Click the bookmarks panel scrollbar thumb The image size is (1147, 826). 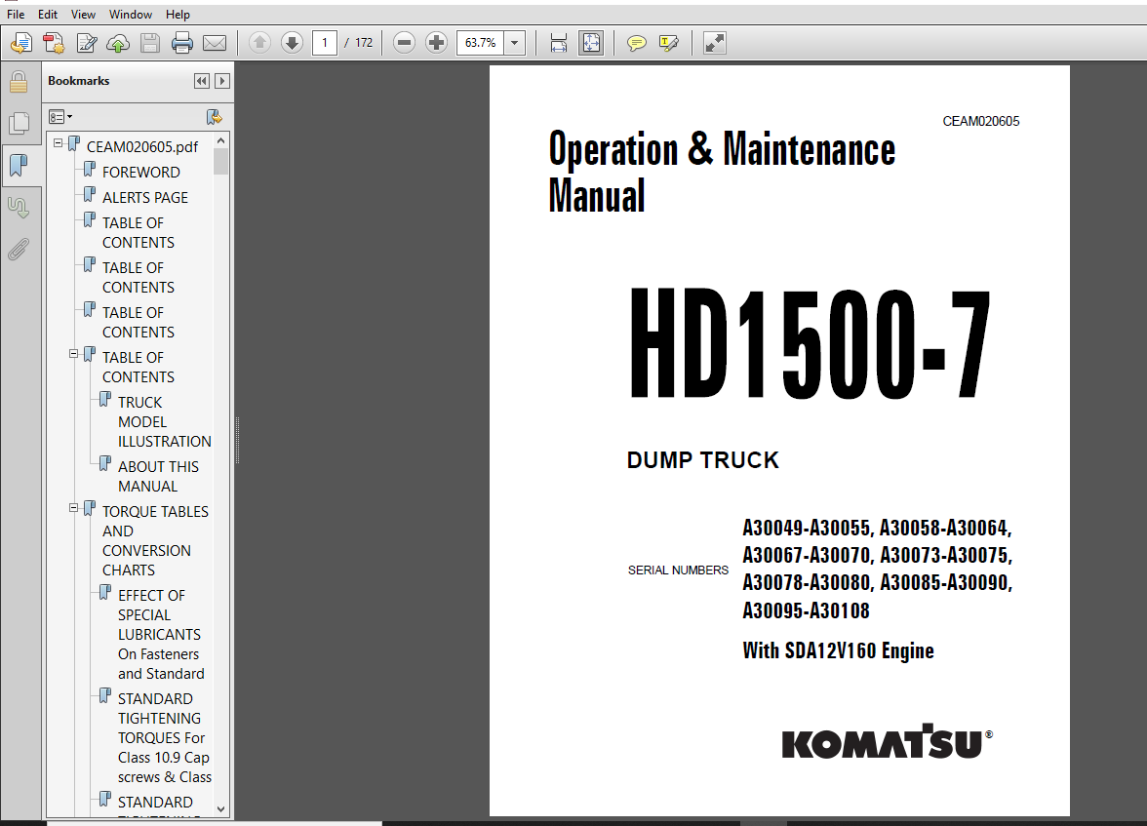[220, 162]
